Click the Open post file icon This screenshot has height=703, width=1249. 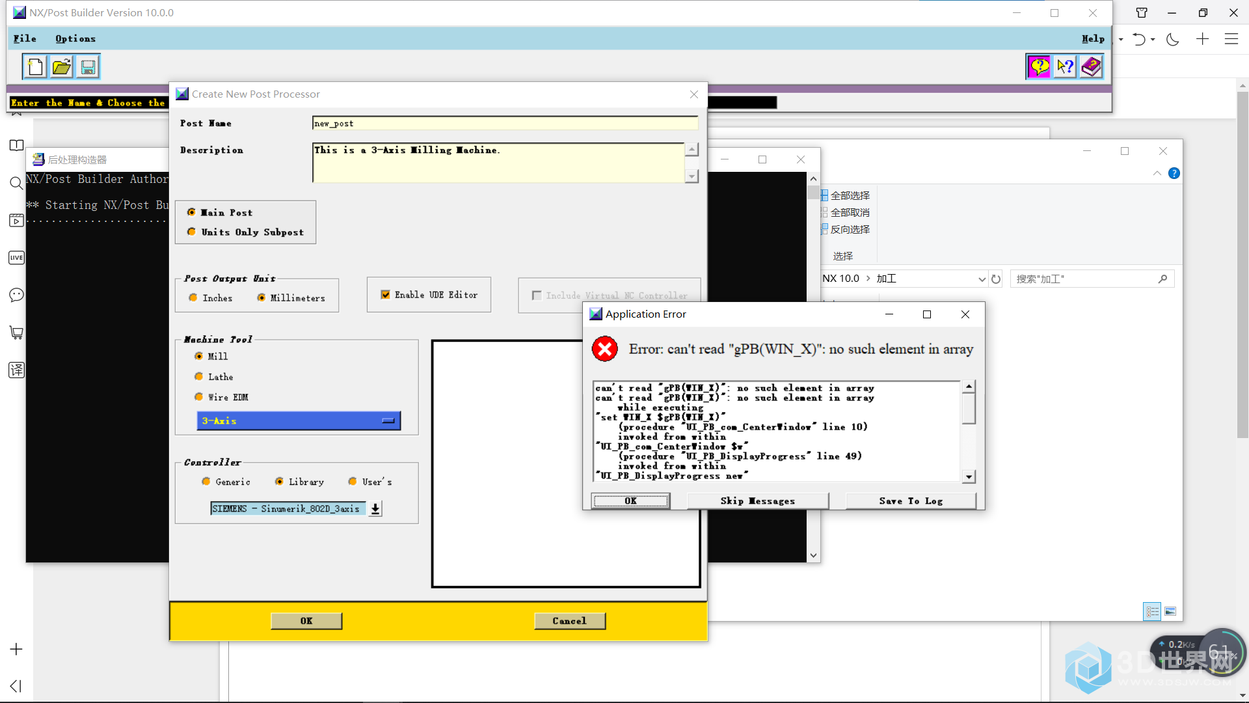click(x=62, y=67)
